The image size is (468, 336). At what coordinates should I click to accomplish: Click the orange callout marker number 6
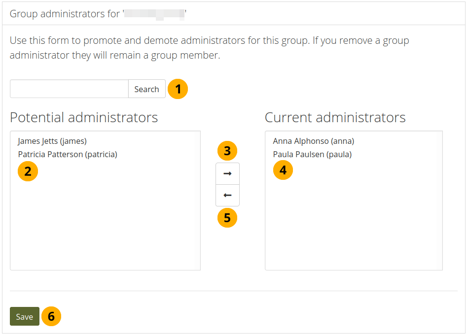[51, 316]
